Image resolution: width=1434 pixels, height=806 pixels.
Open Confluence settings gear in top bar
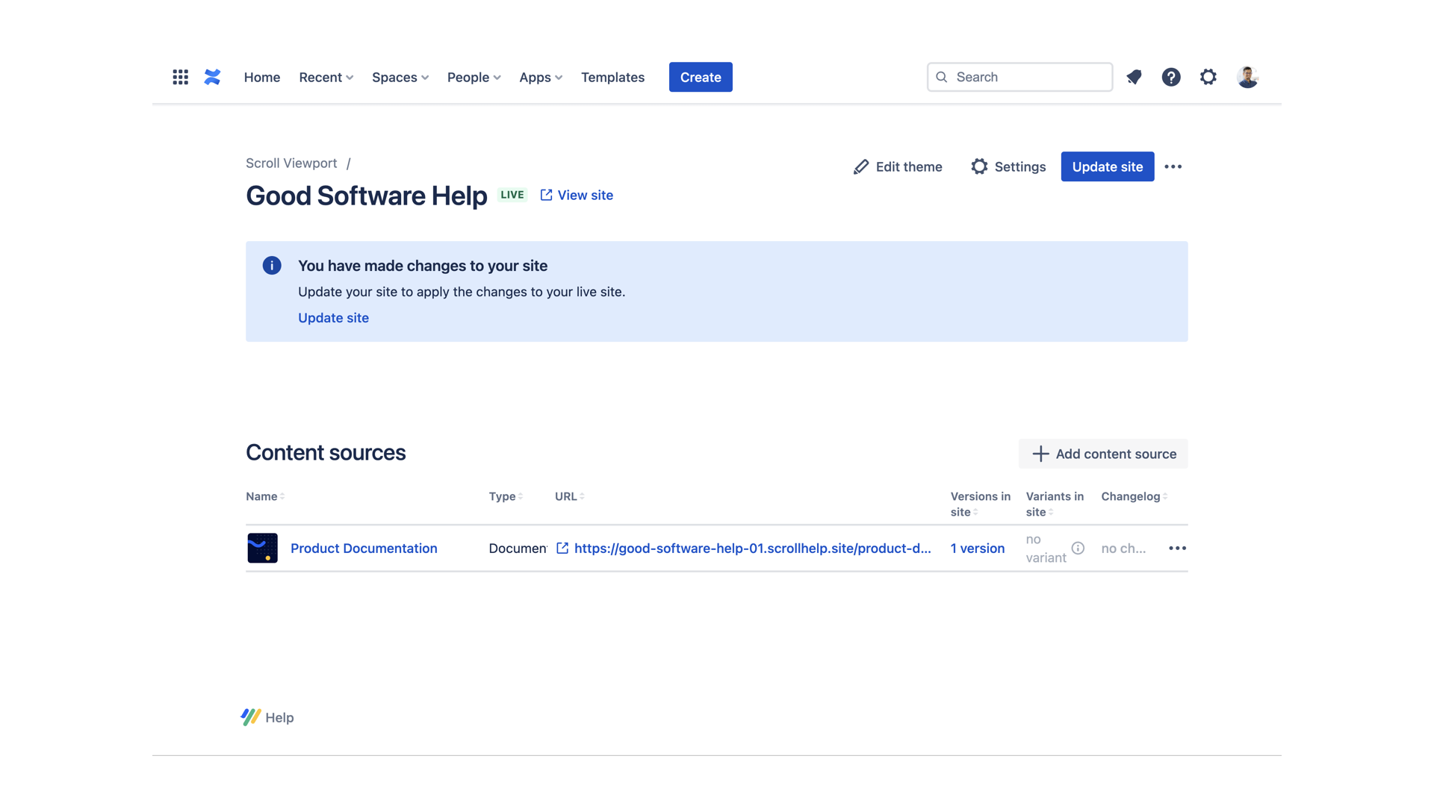[x=1208, y=77]
